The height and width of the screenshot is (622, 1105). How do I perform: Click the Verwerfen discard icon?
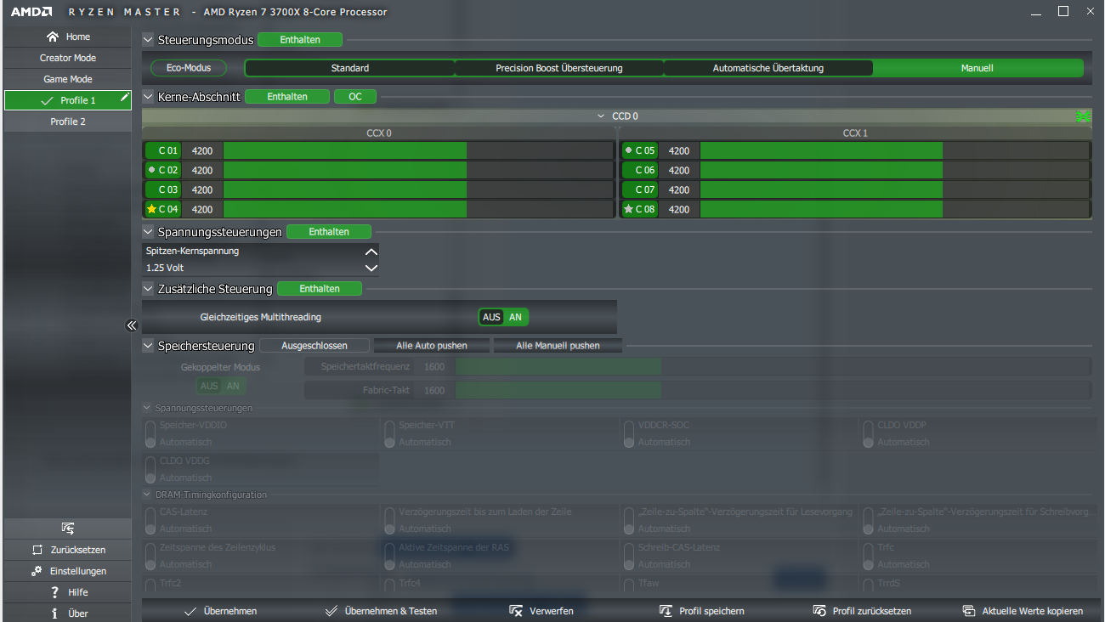(516, 611)
